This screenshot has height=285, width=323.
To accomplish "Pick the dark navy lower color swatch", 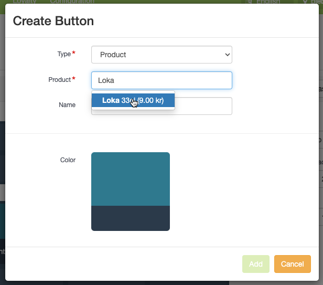I will click(131, 218).
